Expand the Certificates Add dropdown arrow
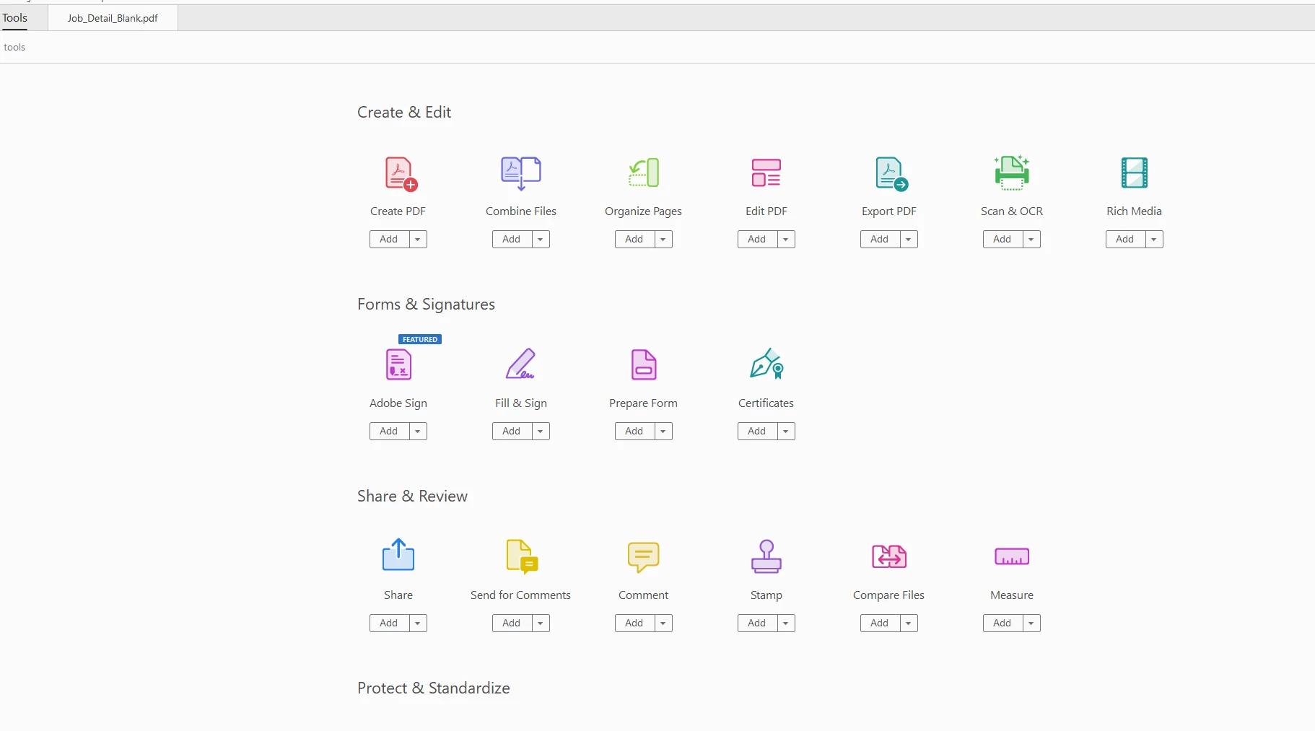This screenshot has width=1315, height=731. pos(786,432)
